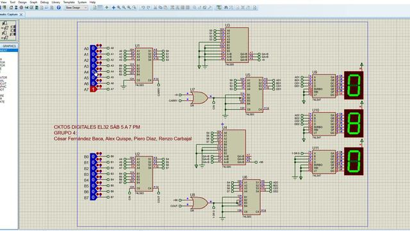The width and height of the screenshot is (410, 231).
Task: Open the Template menu
Action: click(69, 2)
